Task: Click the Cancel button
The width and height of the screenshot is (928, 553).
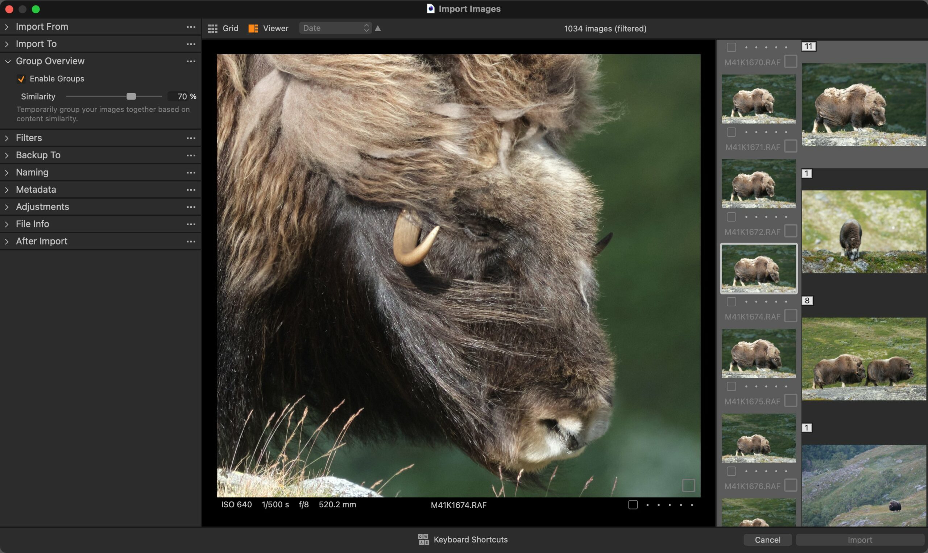Action: pyautogui.click(x=767, y=540)
